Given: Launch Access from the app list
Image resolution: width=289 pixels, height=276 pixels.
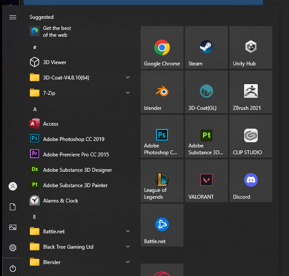Looking at the screenshot, I should pos(80,123).
